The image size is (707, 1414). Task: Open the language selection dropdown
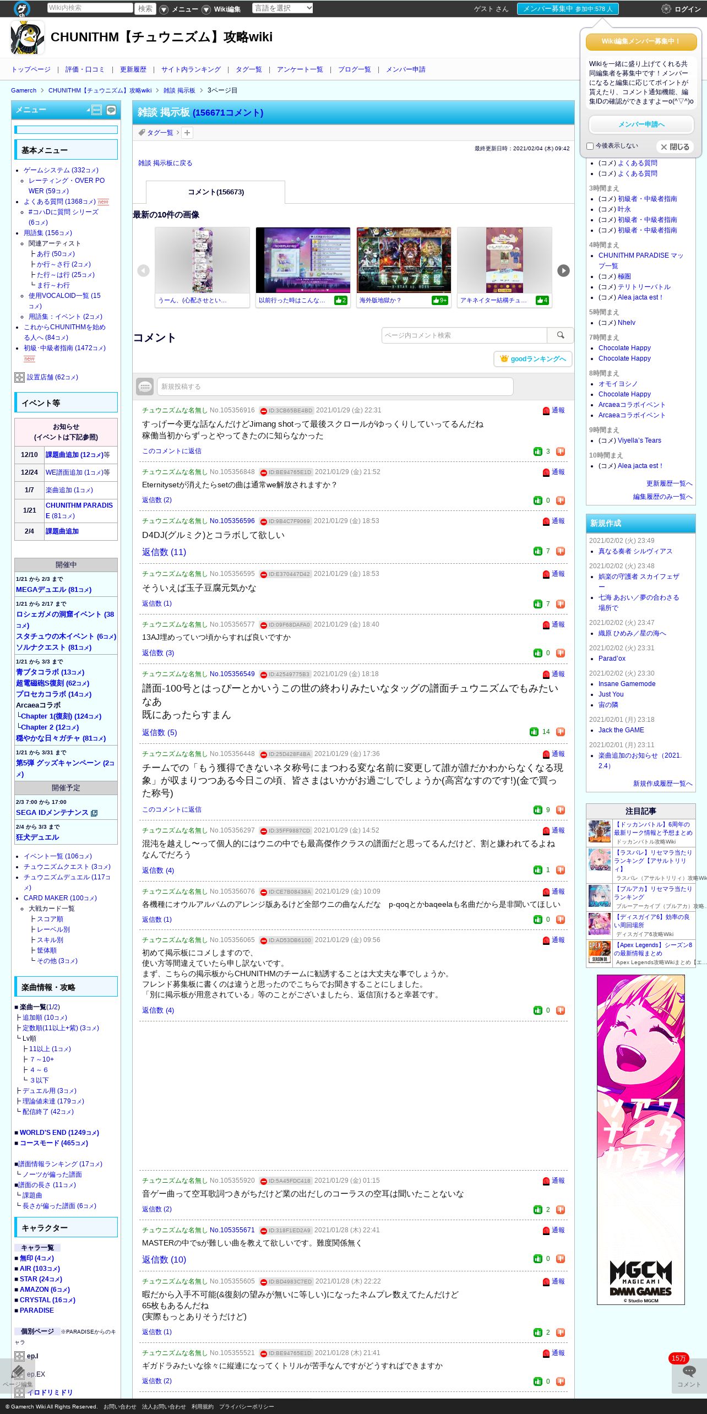282,8
